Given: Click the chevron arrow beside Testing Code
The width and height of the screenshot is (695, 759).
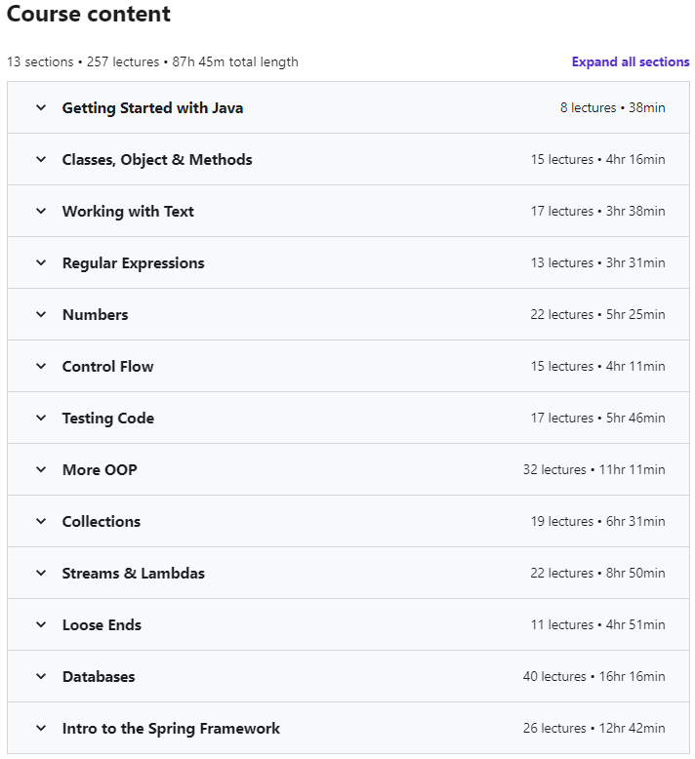Looking at the screenshot, I should point(41,419).
